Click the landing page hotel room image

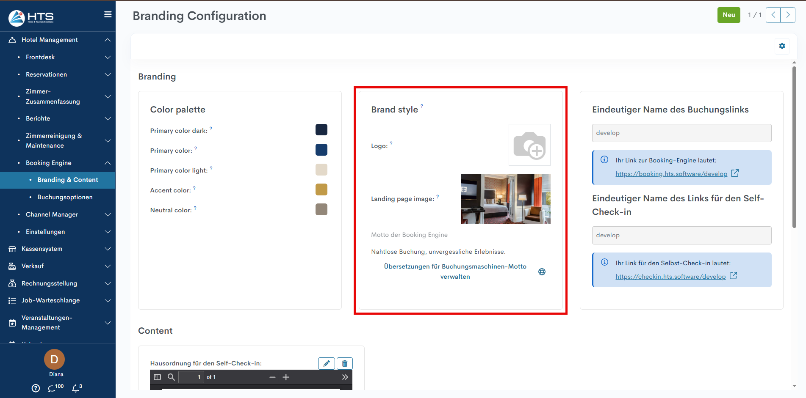pyautogui.click(x=505, y=199)
